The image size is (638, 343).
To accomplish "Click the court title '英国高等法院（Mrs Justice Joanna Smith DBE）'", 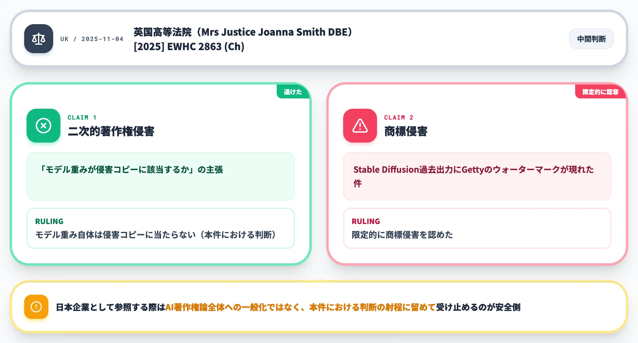I will pos(243,32).
